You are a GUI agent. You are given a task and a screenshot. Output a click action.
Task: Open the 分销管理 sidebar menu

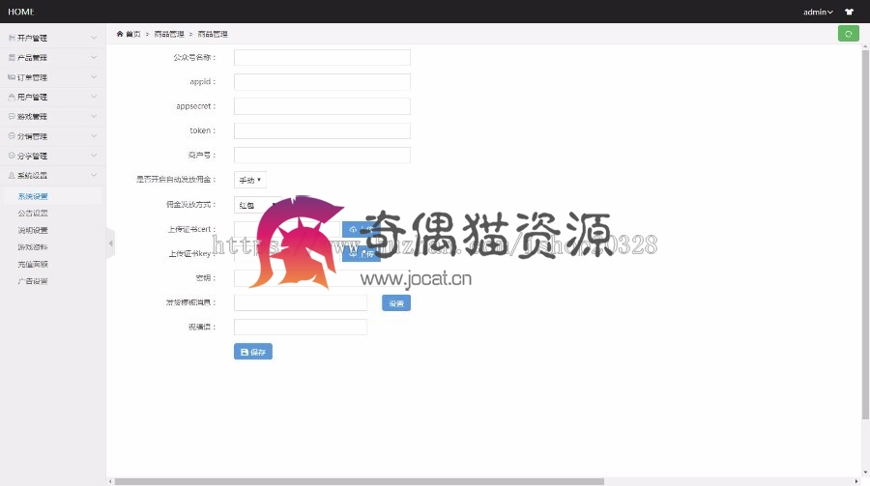(x=53, y=136)
